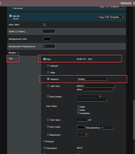Open the Font Family dropdown

[89, 96]
